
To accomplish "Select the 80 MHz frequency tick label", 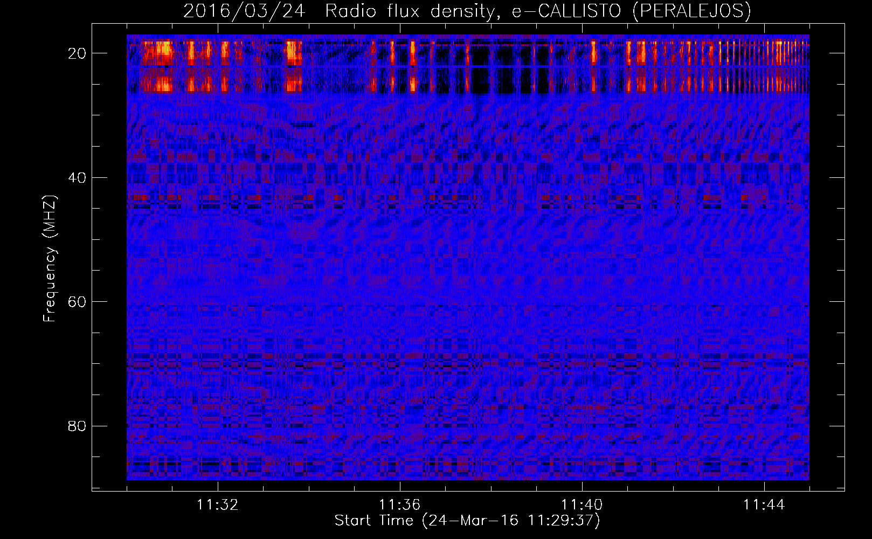I will 78,426.
